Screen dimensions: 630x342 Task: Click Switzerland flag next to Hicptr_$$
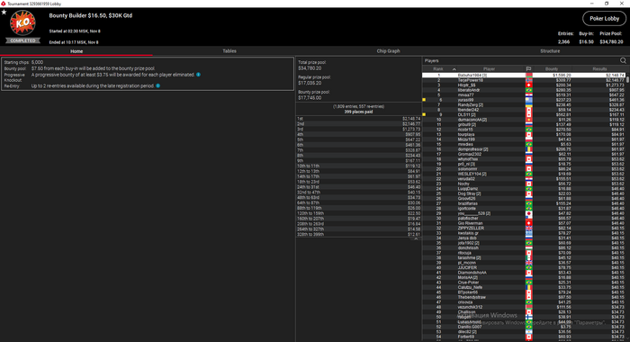point(529,85)
